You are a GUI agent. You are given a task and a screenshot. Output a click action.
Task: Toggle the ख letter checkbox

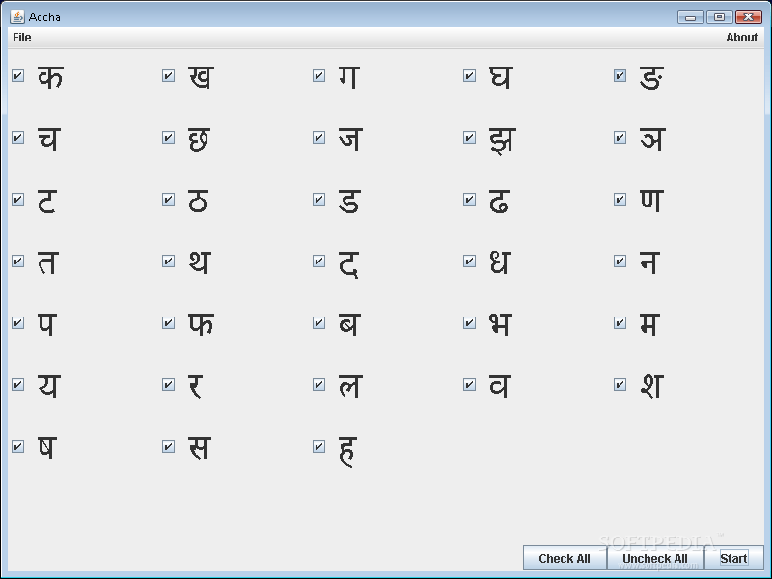click(x=168, y=76)
